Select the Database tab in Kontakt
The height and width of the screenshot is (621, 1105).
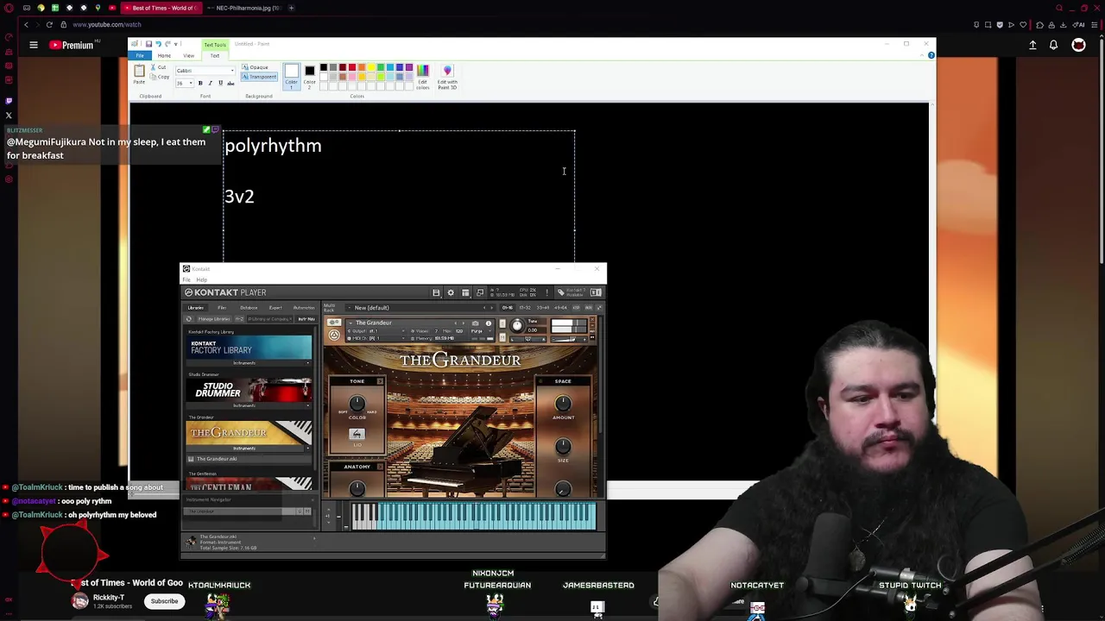249,308
